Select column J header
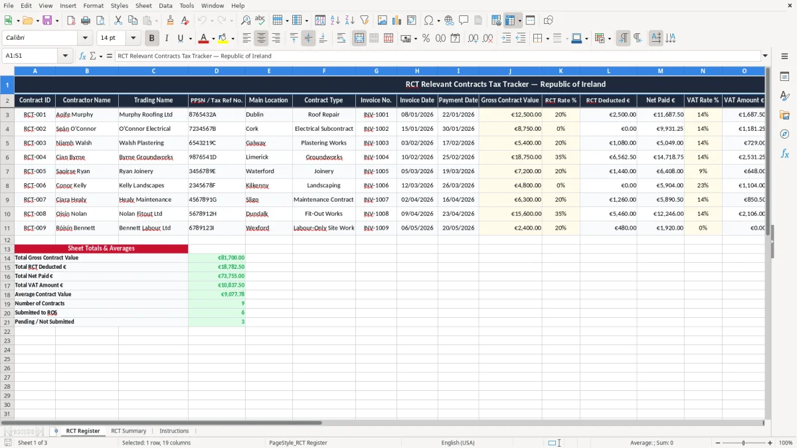Image resolution: width=797 pixels, height=448 pixels. pyautogui.click(x=510, y=71)
